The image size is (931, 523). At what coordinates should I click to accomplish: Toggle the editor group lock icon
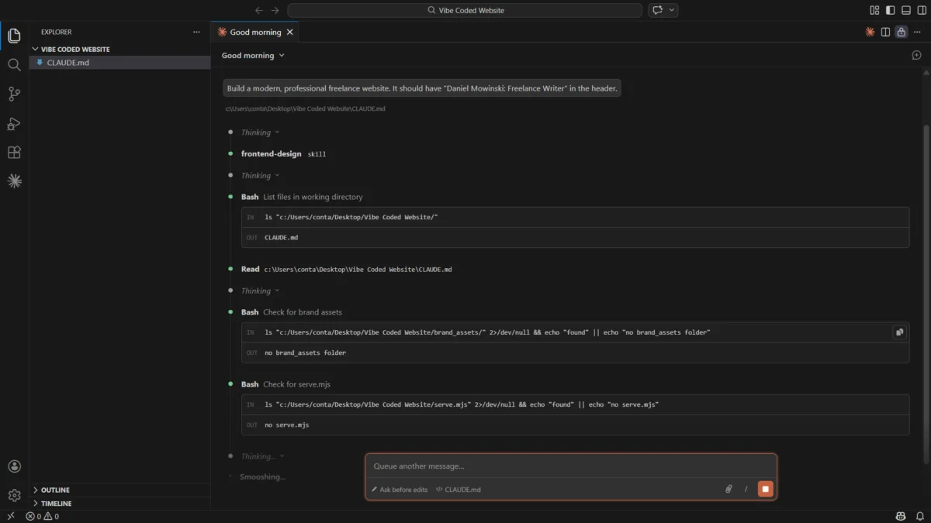901,32
